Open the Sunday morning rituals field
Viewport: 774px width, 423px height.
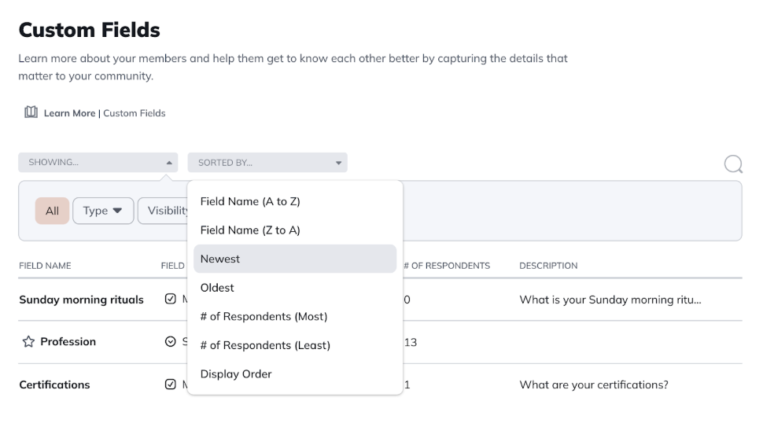81,300
